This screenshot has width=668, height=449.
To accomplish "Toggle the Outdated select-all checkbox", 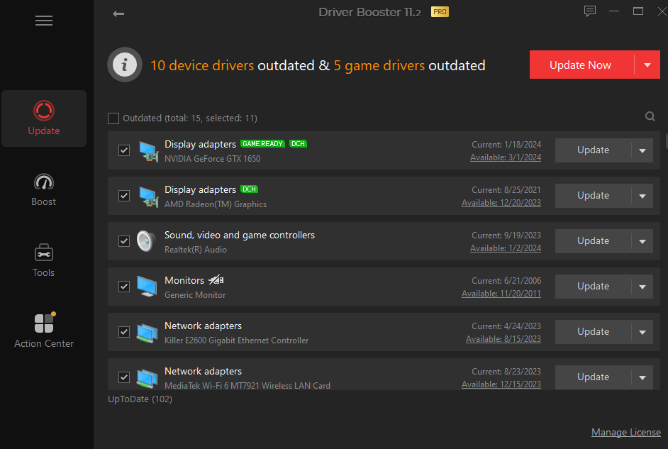I will 113,118.
